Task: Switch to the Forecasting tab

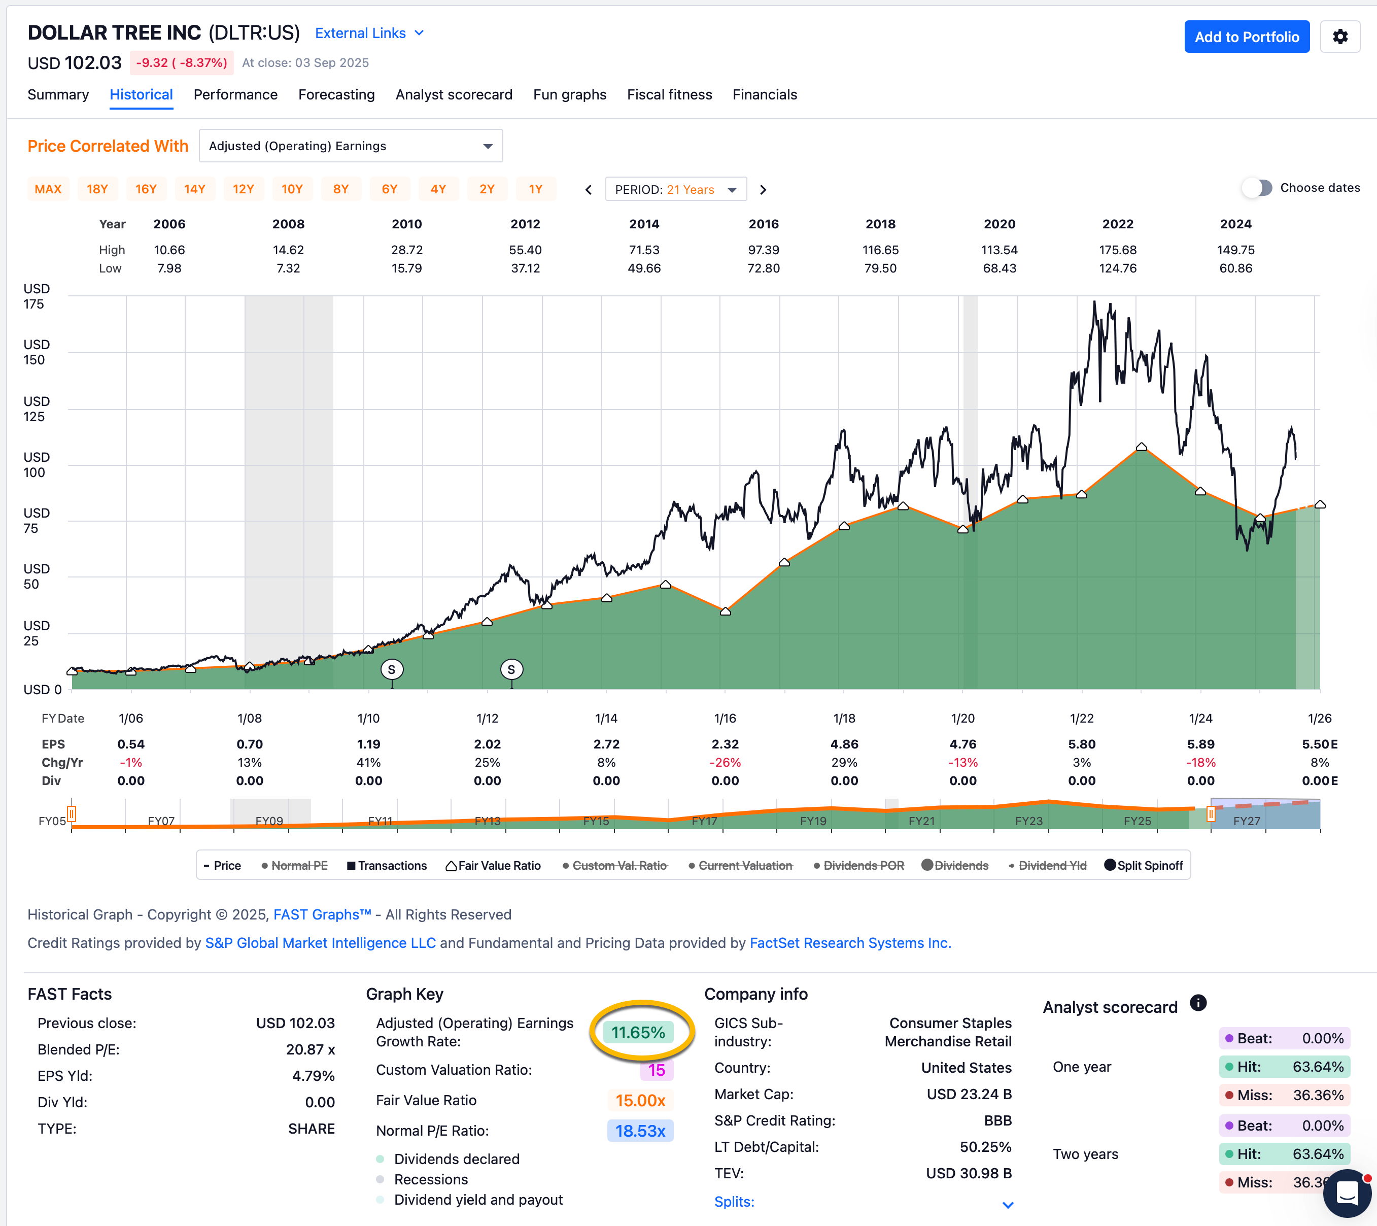Action: click(336, 94)
